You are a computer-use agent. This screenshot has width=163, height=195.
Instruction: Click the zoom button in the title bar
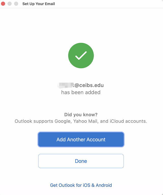pyautogui.click(x=16, y=4)
